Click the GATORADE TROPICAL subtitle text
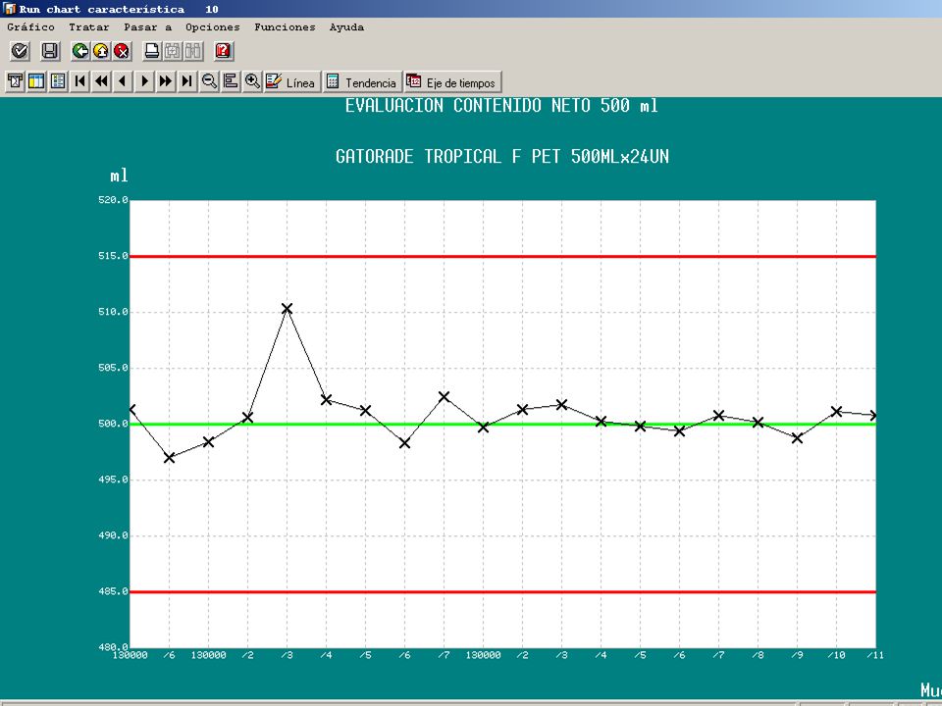 click(x=501, y=157)
